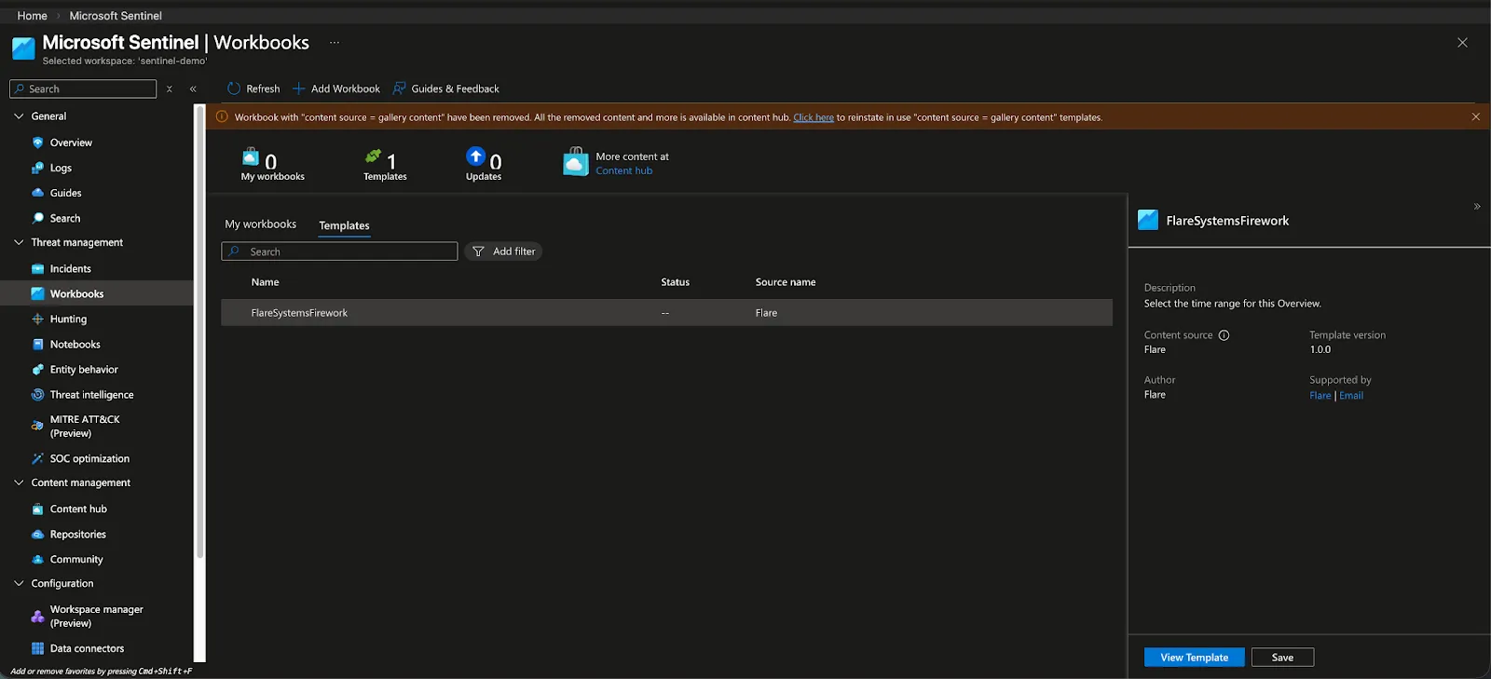Collapse the sidebar with double-chevron

193,89
